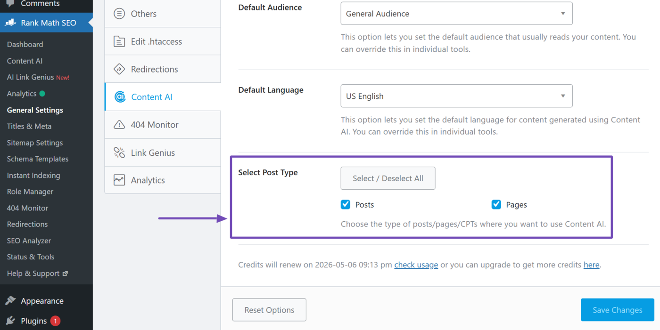Click the Save Changes button

click(617, 310)
